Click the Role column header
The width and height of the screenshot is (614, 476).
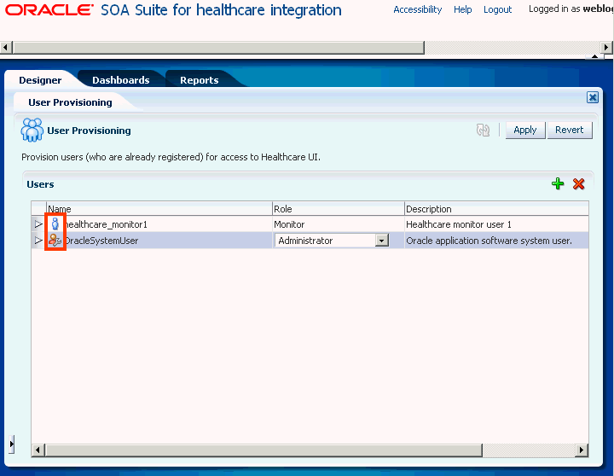click(x=339, y=208)
